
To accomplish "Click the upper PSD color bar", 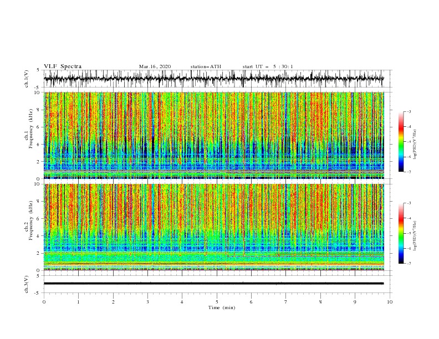I will (x=401, y=142).
